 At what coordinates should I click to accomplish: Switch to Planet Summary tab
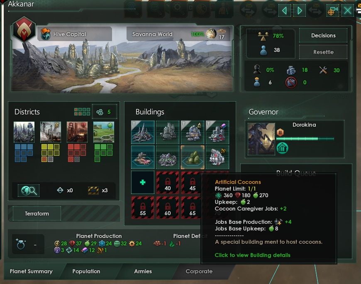point(31,271)
